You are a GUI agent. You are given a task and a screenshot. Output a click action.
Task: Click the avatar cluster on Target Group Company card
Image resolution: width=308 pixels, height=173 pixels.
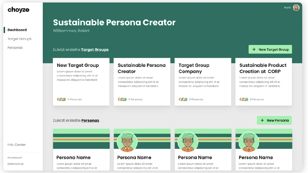(183, 99)
